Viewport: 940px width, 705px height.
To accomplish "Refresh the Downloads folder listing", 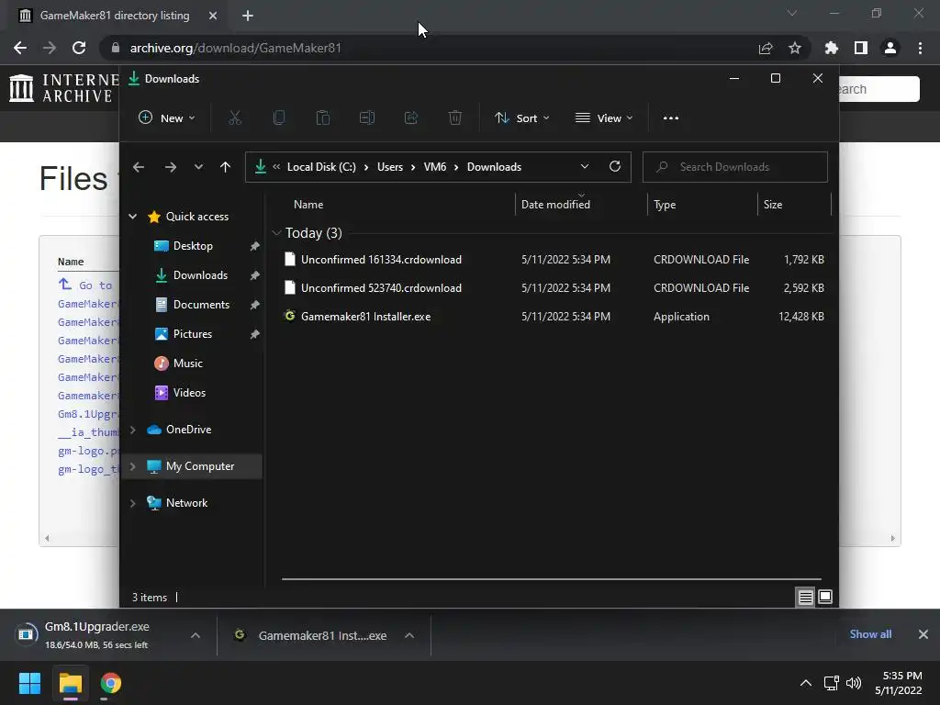I will (615, 167).
